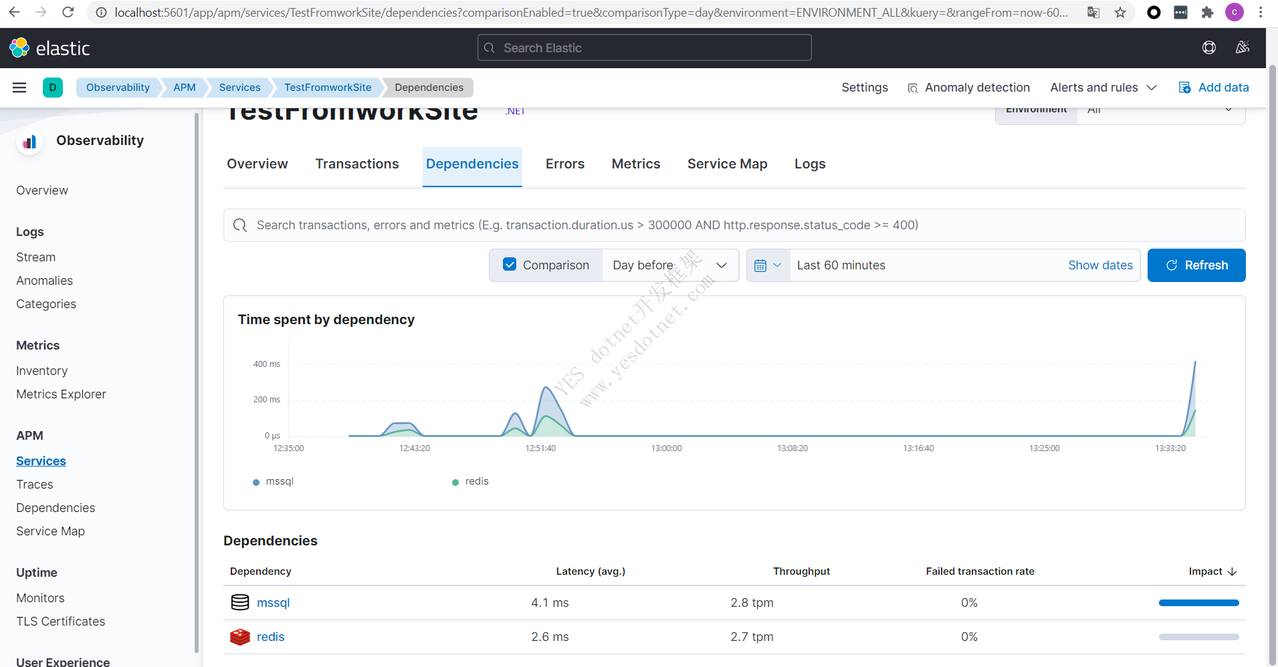Image resolution: width=1278 pixels, height=667 pixels.
Task: Click the site information icon in address bar
Action: click(101, 12)
